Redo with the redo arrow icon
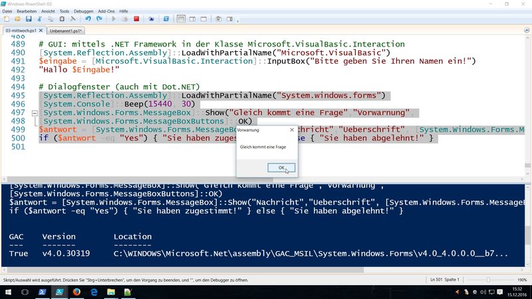 pos(99,19)
